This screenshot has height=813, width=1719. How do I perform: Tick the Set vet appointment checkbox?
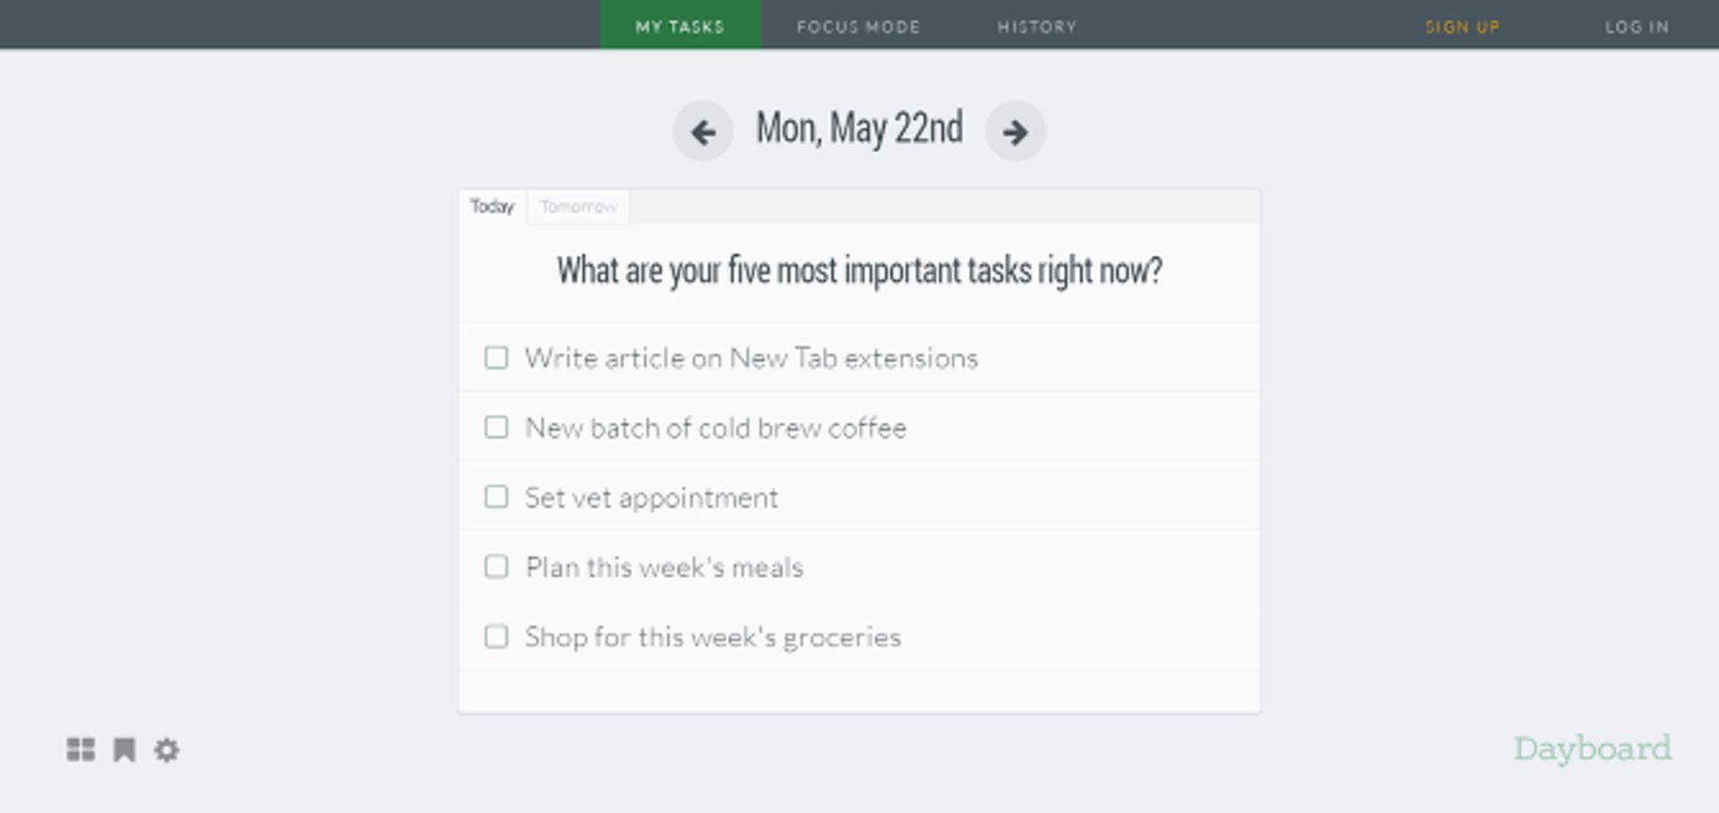point(496,497)
